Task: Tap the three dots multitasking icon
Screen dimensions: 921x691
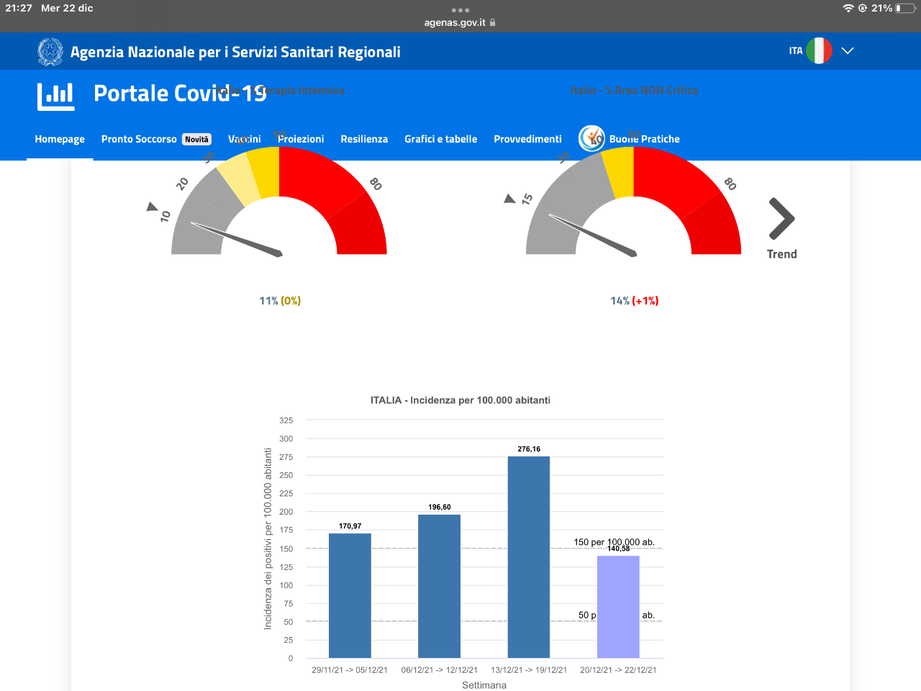Action: pyautogui.click(x=460, y=10)
